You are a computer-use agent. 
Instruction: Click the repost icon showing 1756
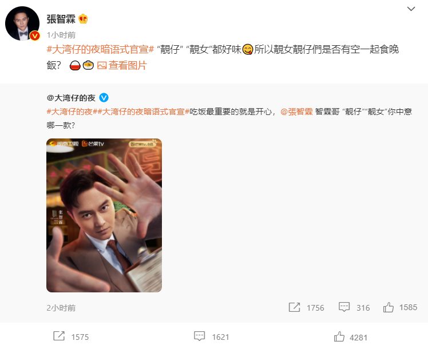(x=294, y=307)
